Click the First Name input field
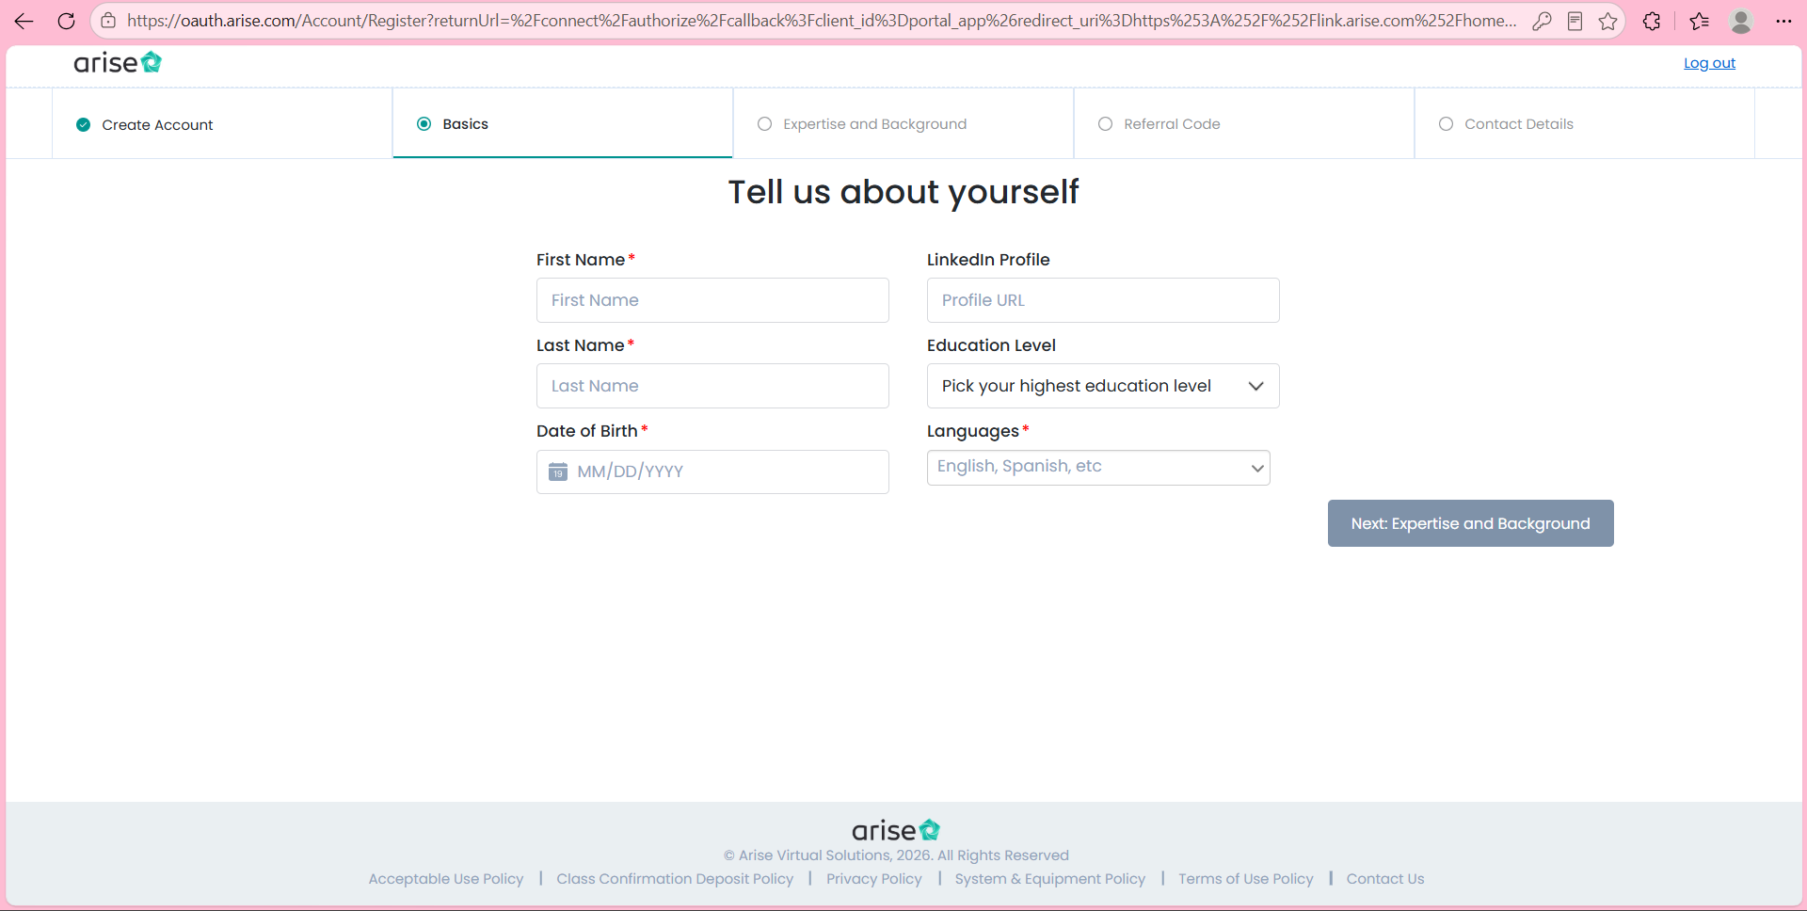Image resolution: width=1807 pixels, height=911 pixels. (x=712, y=300)
